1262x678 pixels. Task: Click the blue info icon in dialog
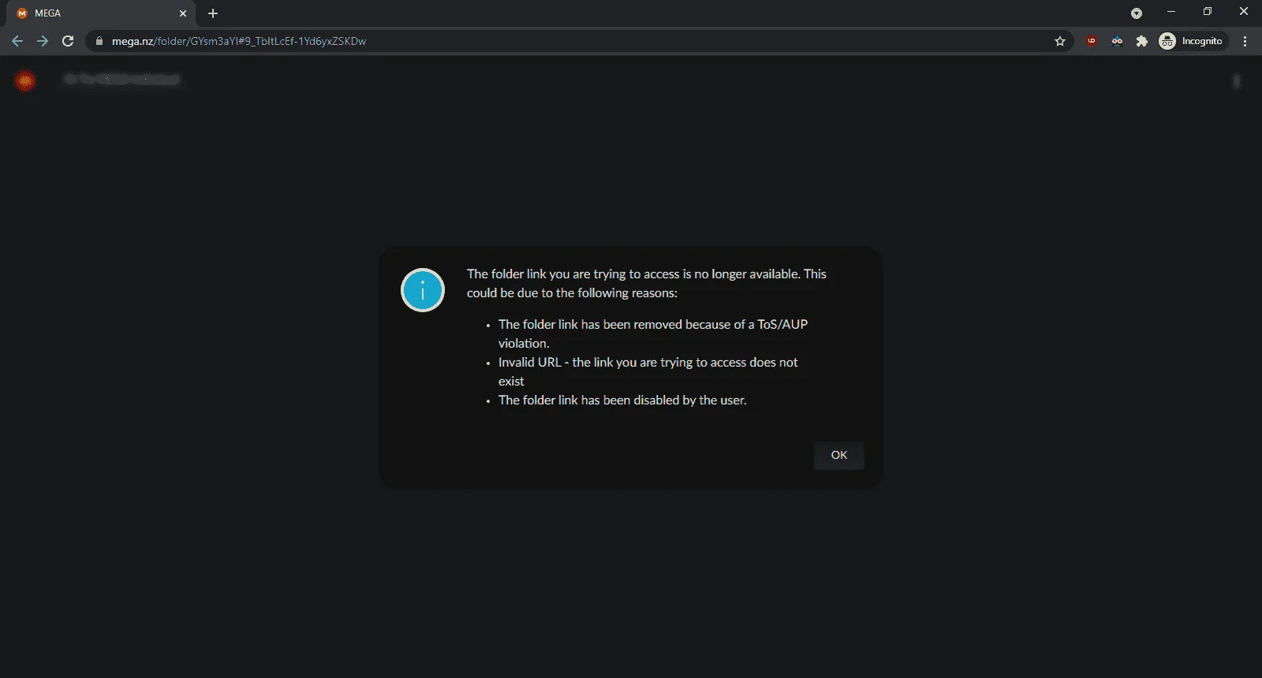(423, 290)
